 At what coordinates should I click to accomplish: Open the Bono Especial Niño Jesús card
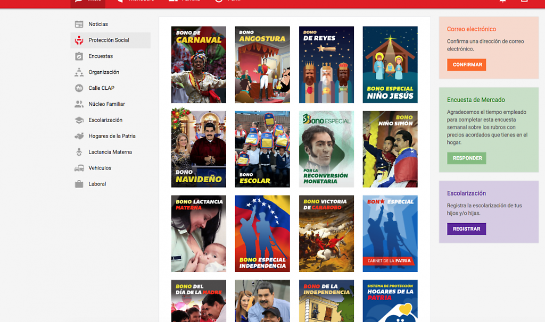(390, 65)
